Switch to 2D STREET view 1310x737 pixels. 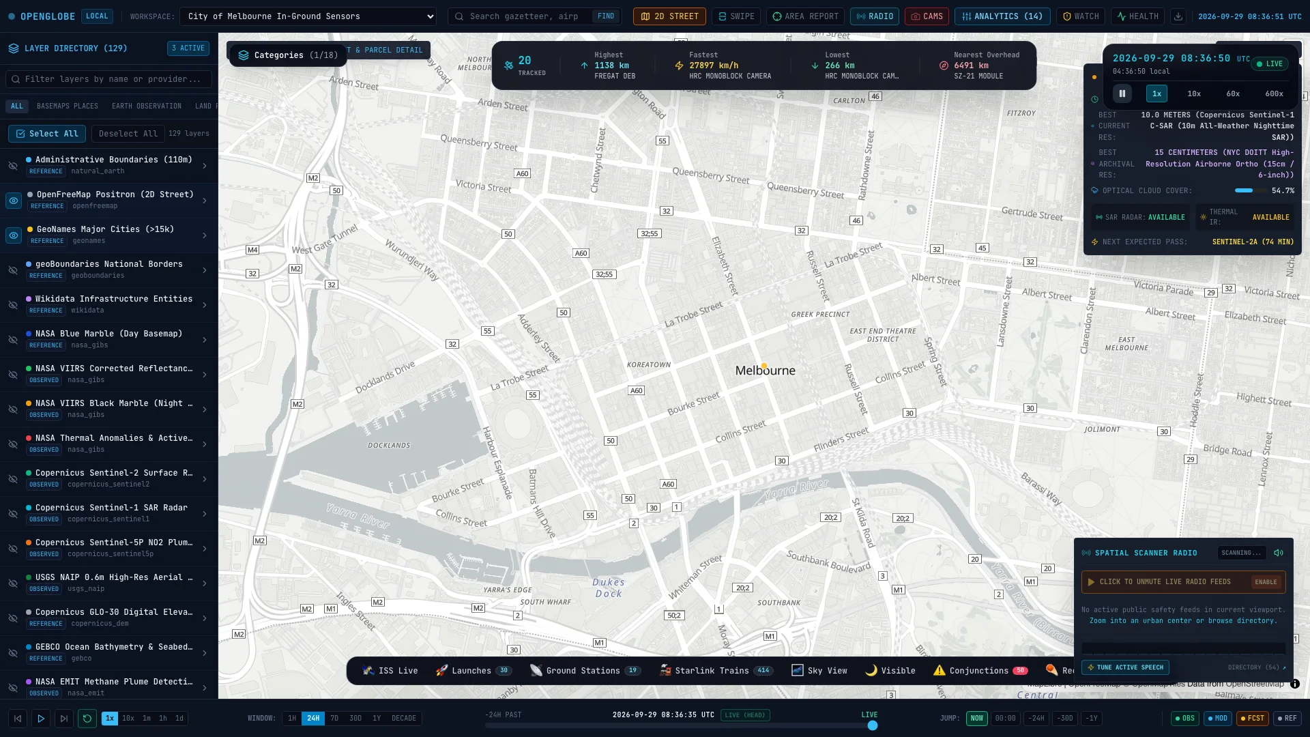[669, 16]
